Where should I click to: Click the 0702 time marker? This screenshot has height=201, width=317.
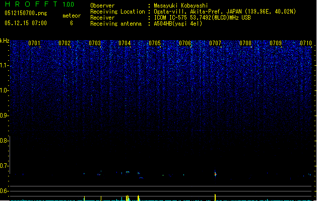point(65,43)
